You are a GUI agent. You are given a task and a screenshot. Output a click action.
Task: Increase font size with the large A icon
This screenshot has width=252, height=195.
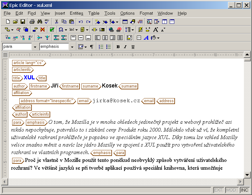click(x=155, y=30)
